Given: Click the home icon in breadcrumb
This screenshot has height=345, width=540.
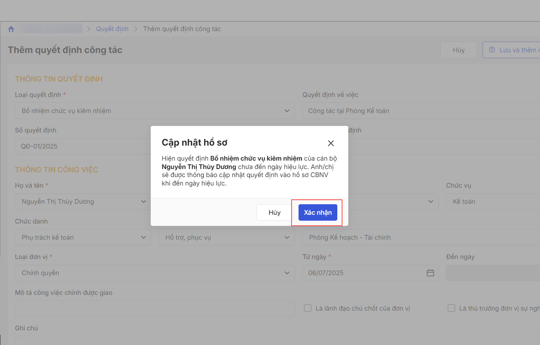Looking at the screenshot, I should [11, 29].
